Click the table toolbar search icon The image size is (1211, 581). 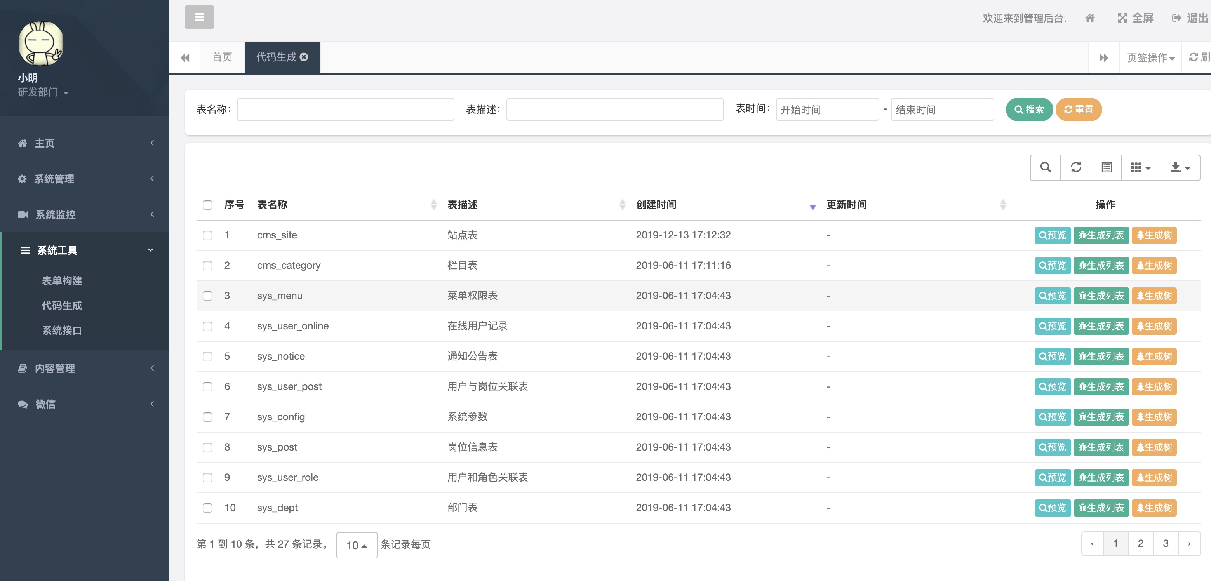pos(1045,167)
